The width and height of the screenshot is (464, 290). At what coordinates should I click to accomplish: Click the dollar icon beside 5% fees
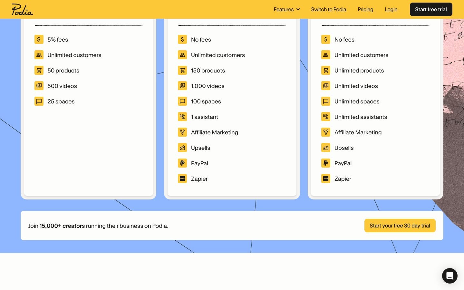click(39, 39)
